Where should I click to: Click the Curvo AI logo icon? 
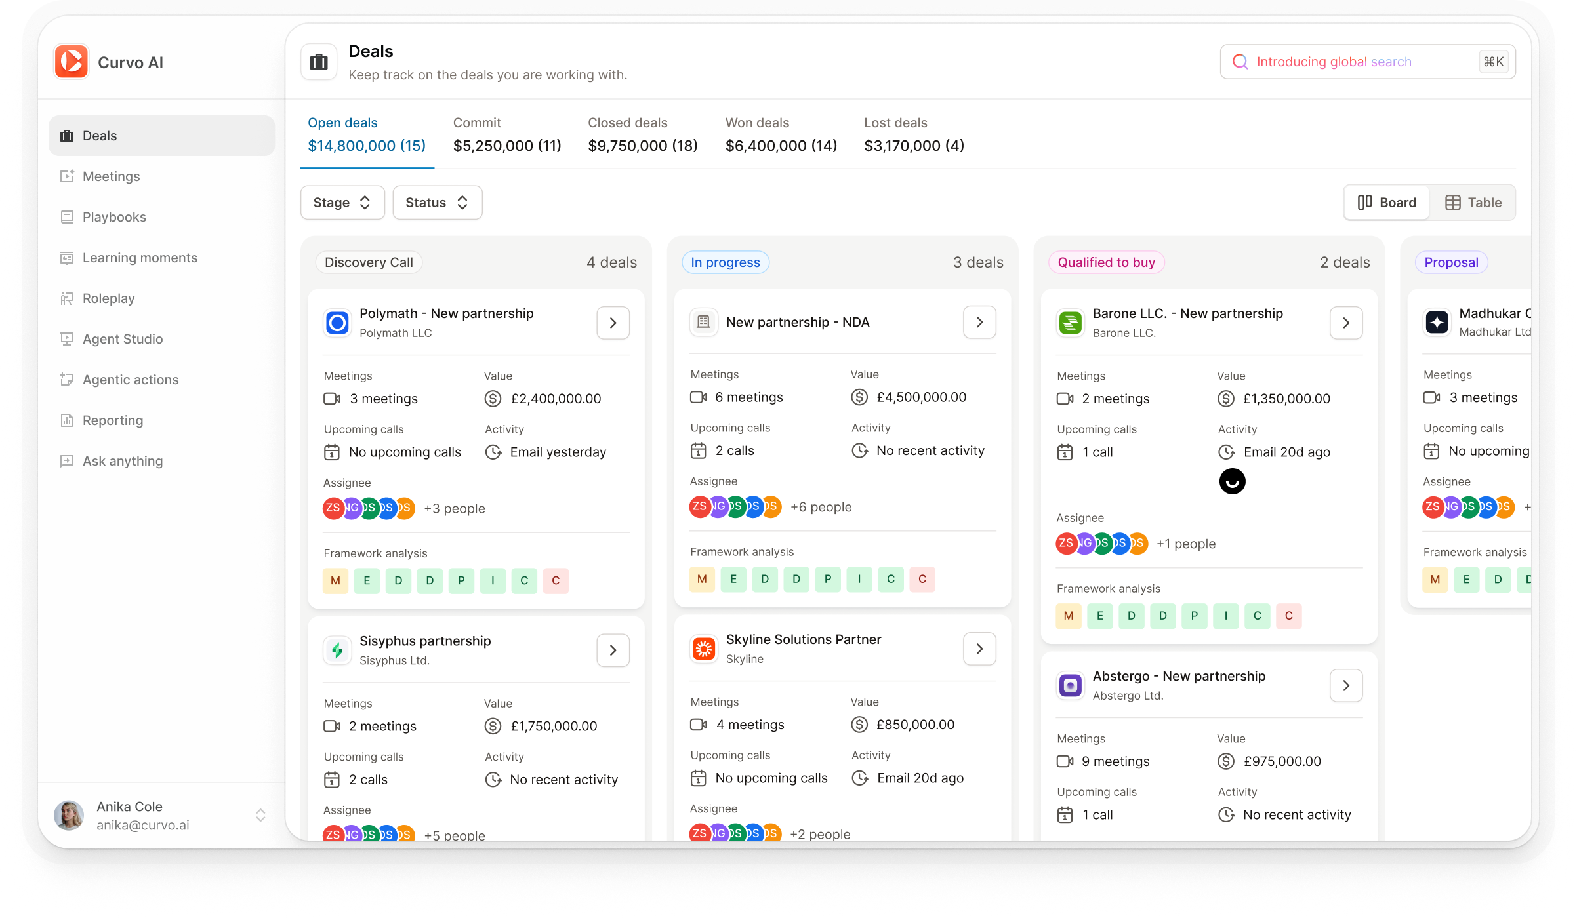point(71,62)
